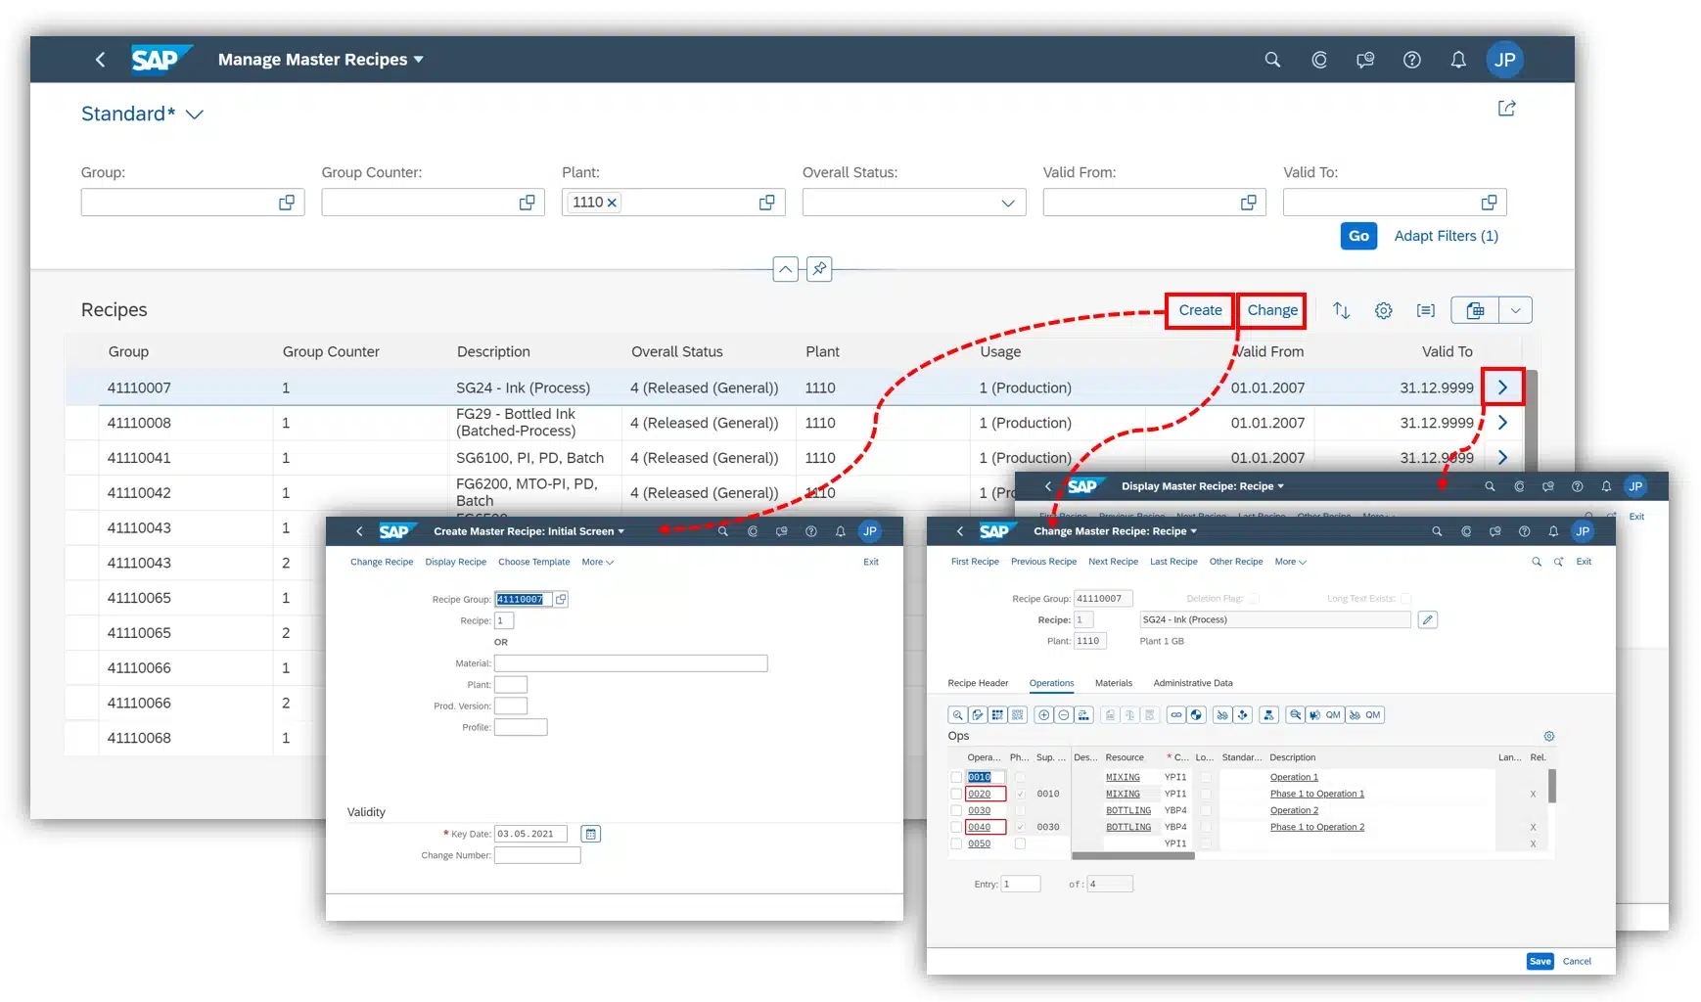The width and height of the screenshot is (1701, 1002).
Task: Switch to Administrative Data tab
Action: pos(1193,683)
